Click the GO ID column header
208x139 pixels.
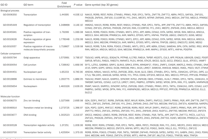pyautogui.click(x=4, y=5)
